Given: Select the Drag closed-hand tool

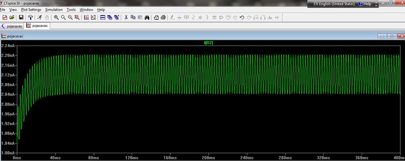Looking at the screenshot, I should coord(235,17).
